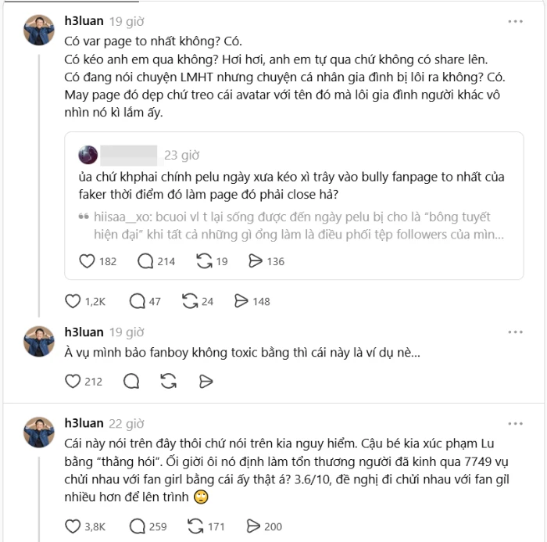Like the quoted post with 182 likes

[x=88, y=261]
